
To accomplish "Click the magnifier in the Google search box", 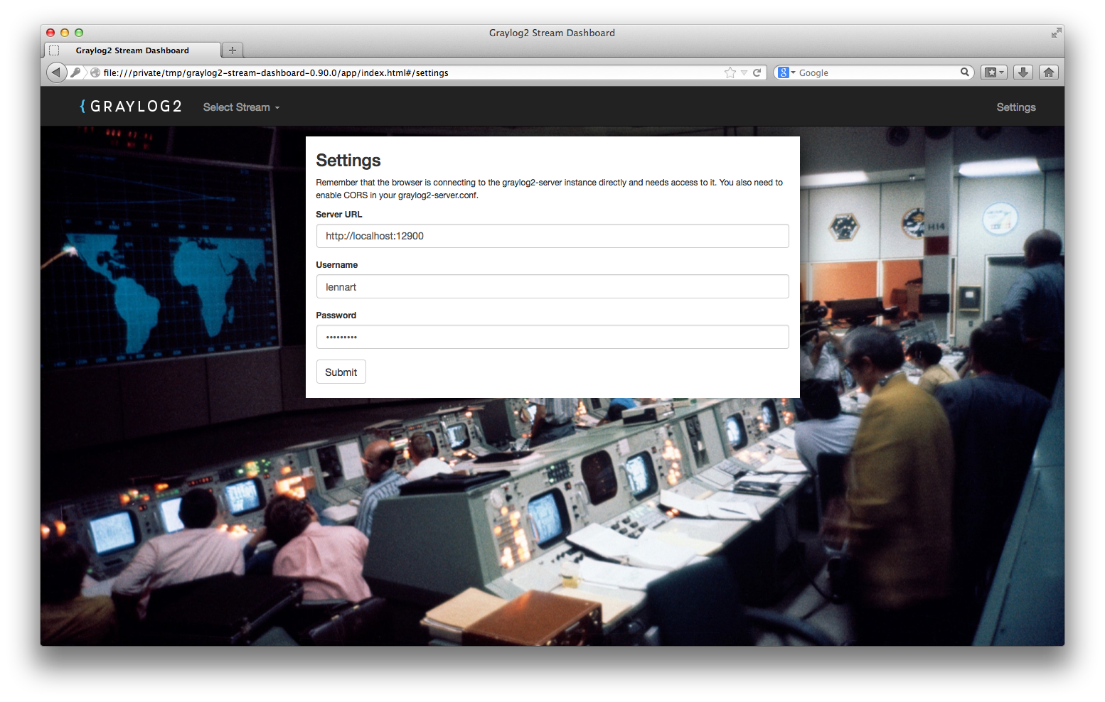I will [964, 72].
